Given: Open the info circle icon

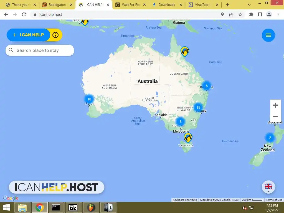Looking at the screenshot, I should coord(55,35).
